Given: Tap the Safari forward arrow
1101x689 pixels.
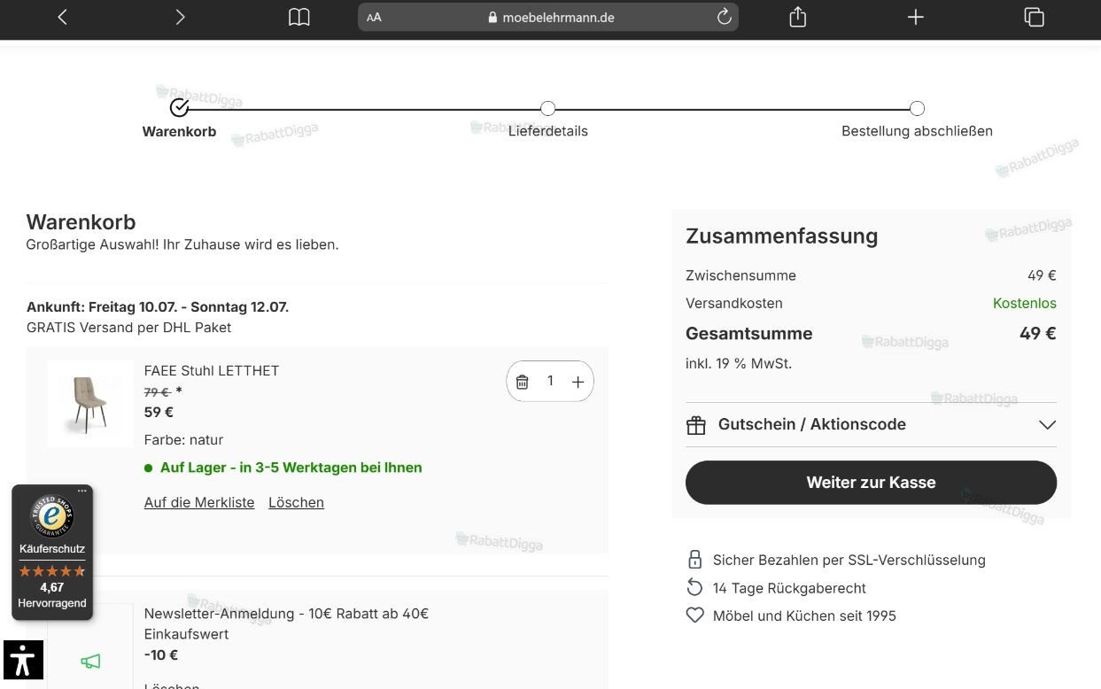Looking at the screenshot, I should 180,17.
